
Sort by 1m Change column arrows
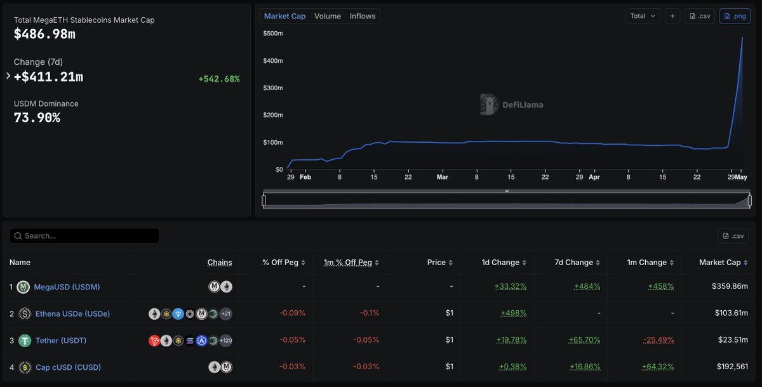672,263
